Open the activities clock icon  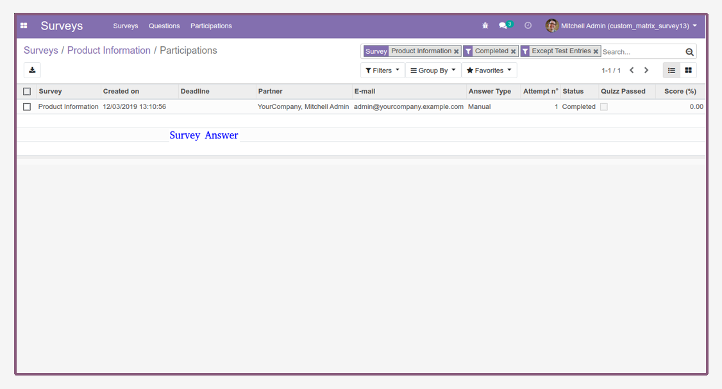(x=528, y=26)
